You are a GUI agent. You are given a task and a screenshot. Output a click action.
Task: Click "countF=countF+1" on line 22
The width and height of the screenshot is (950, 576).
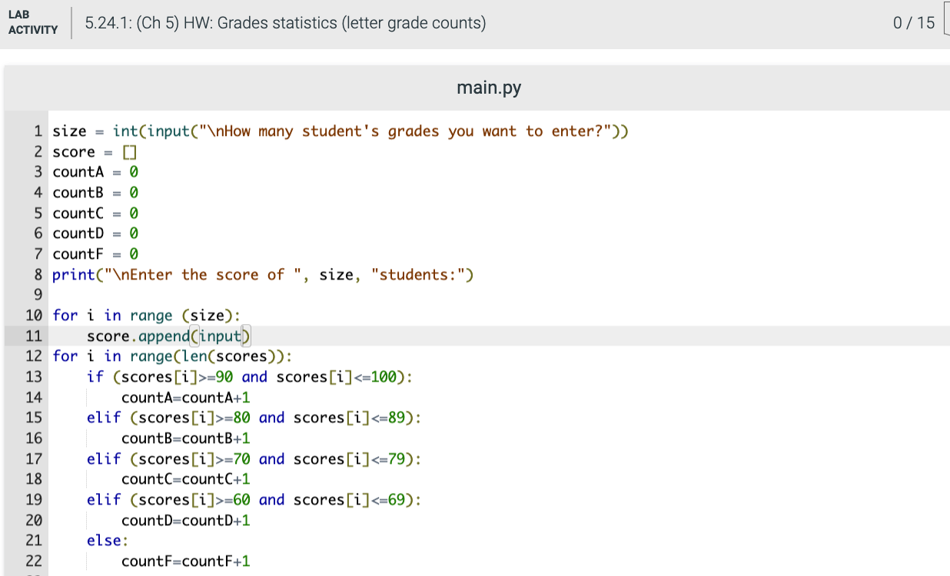[x=186, y=561]
